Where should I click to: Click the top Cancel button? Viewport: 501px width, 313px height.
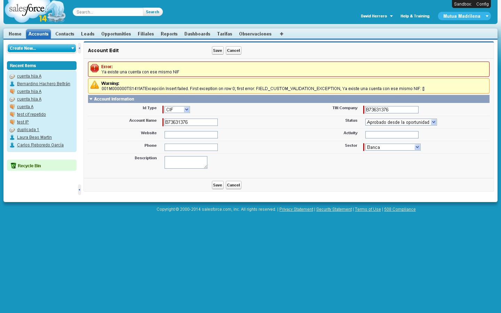[x=233, y=50]
